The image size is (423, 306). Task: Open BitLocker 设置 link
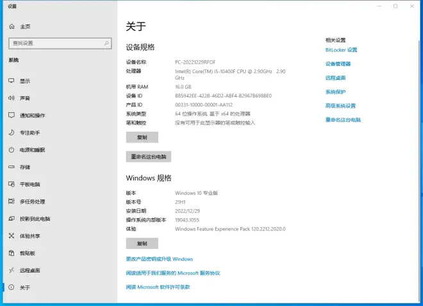341,50
